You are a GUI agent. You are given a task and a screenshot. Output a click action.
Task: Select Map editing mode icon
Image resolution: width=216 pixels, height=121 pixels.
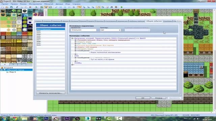click(x=42, y=7)
